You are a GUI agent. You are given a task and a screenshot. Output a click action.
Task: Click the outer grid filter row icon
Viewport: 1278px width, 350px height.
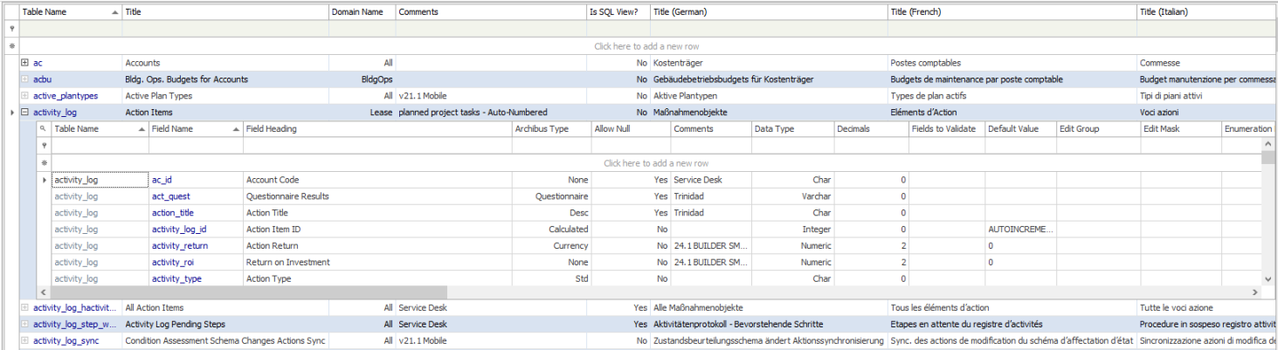coord(11,29)
